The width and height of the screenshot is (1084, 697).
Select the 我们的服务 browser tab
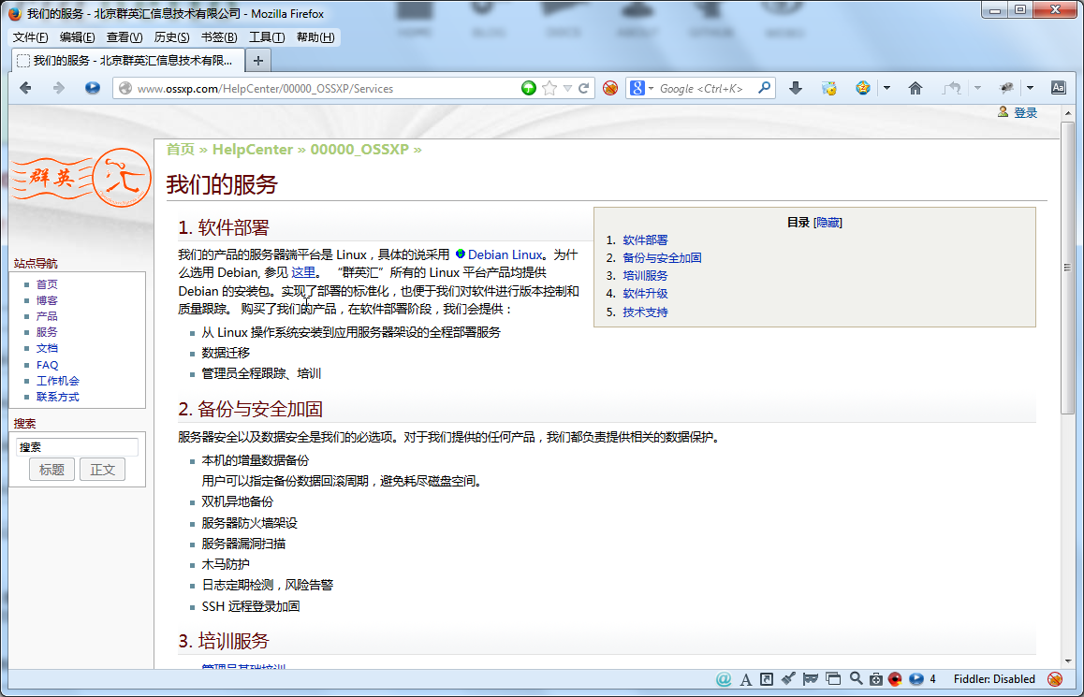click(x=128, y=61)
